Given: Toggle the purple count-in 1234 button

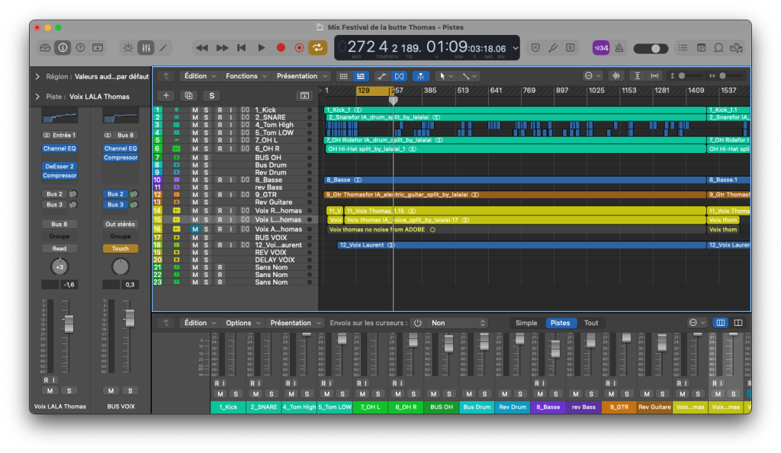Looking at the screenshot, I should pyautogui.click(x=600, y=47).
